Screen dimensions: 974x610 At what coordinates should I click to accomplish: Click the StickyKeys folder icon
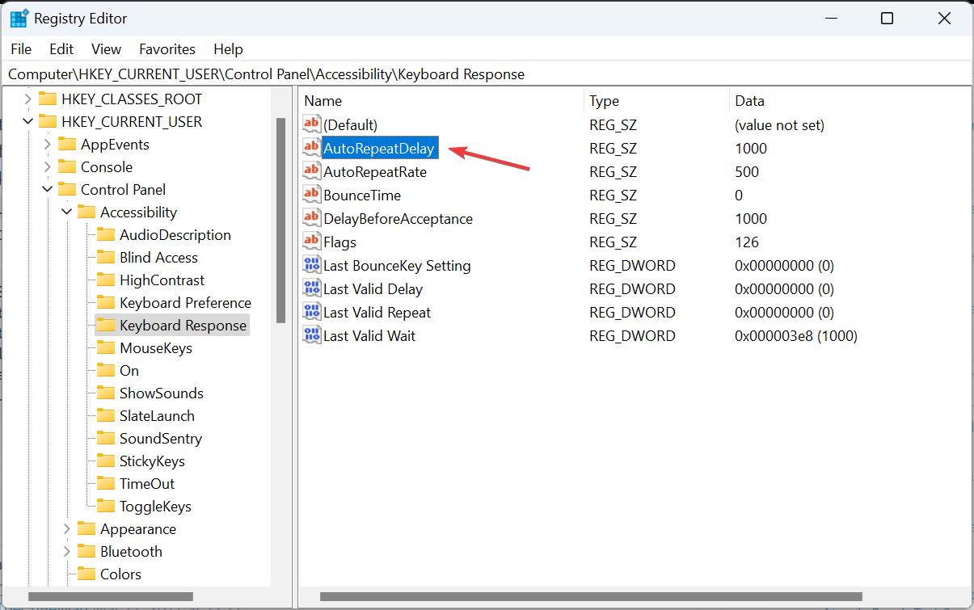[106, 461]
